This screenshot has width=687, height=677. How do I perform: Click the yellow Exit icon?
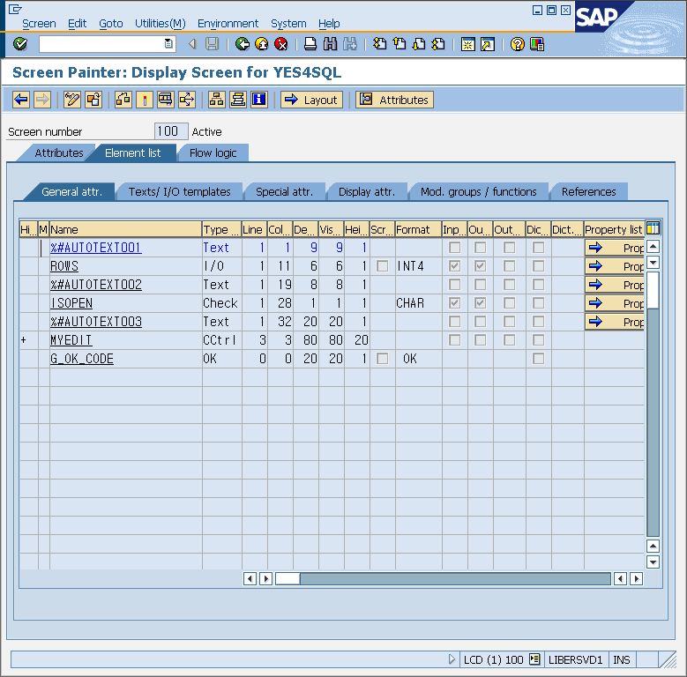pyautogui.click(x=262, y=44)
